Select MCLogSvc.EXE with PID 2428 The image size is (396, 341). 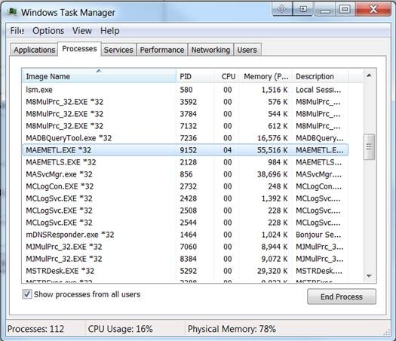click(186, 198)
